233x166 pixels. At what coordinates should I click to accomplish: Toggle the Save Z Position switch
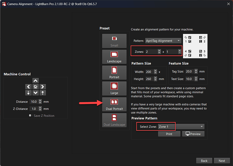click(x=30, y=116)
